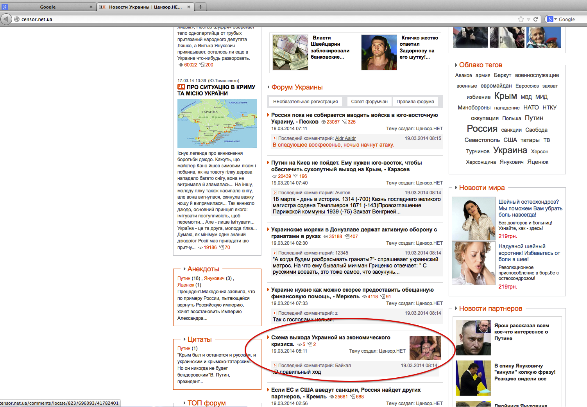Open commenter profile Aldr Aaldr
The width and height of the screenshot is (587, 407).
[x=345, y=138]
